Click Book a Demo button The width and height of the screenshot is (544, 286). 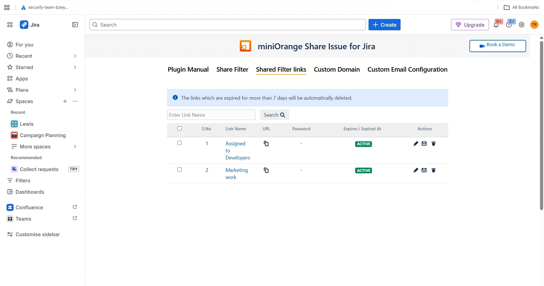click(498, 46)
